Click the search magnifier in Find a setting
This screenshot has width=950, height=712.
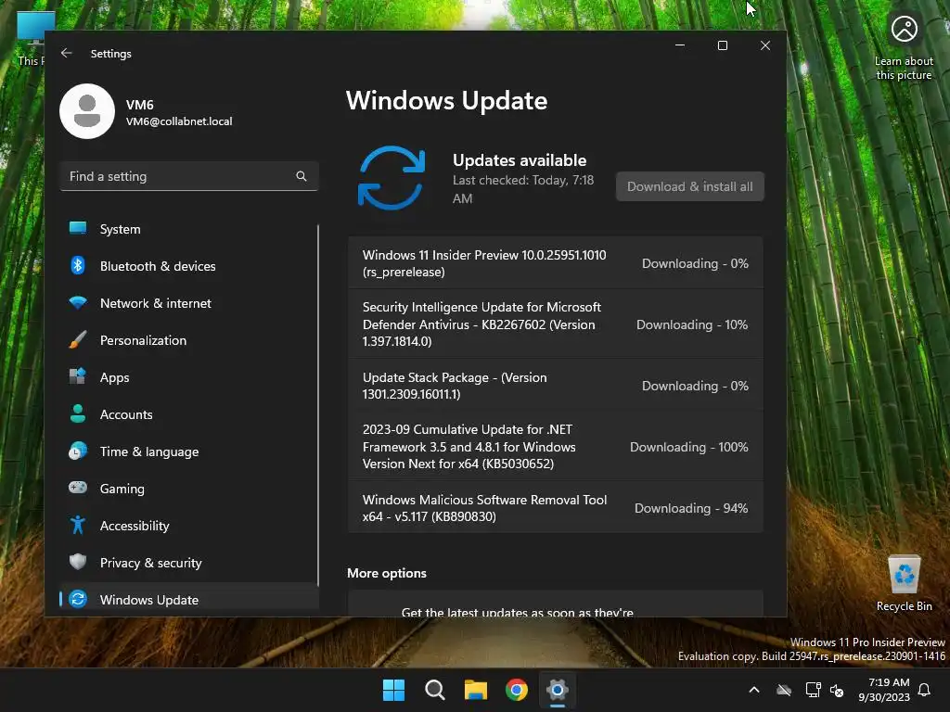pos(302,176)
